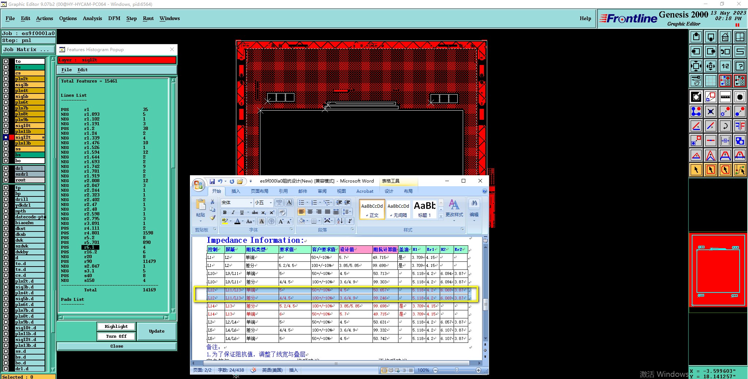Save the Word document with floppy icon

[x=212, y=181]
